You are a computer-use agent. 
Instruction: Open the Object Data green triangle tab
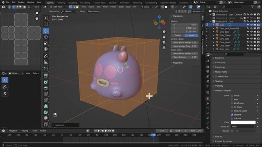coord(208,123)
